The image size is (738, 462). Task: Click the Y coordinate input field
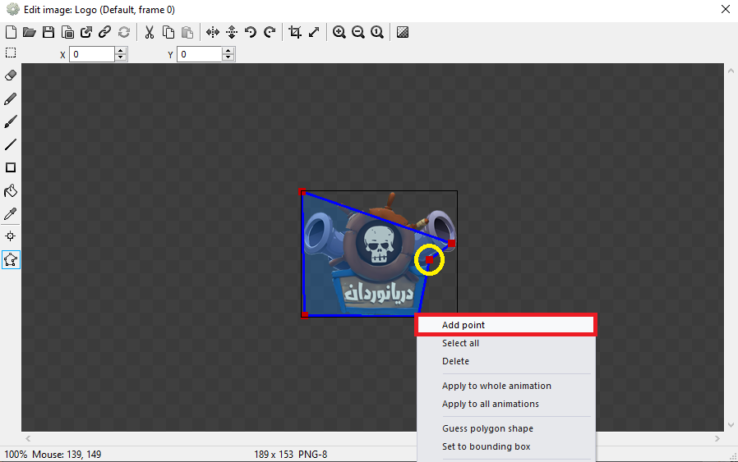(199, 54)
